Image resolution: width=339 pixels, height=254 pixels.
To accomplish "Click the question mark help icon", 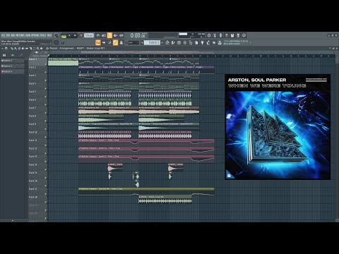I will click(226, 35).
